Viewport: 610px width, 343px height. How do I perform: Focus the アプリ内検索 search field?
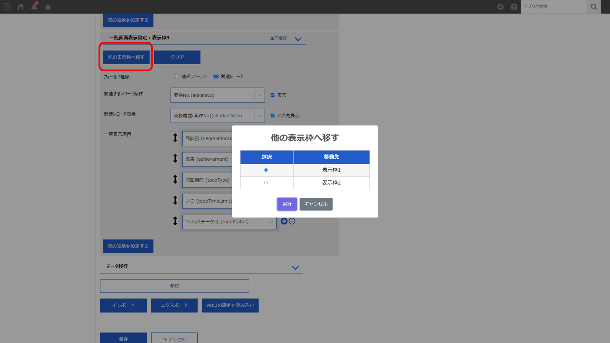click(x=554, y=7)
